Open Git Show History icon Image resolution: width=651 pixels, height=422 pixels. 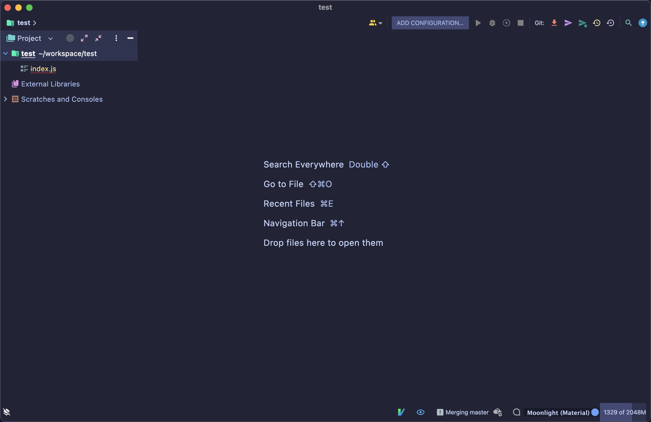597,23
